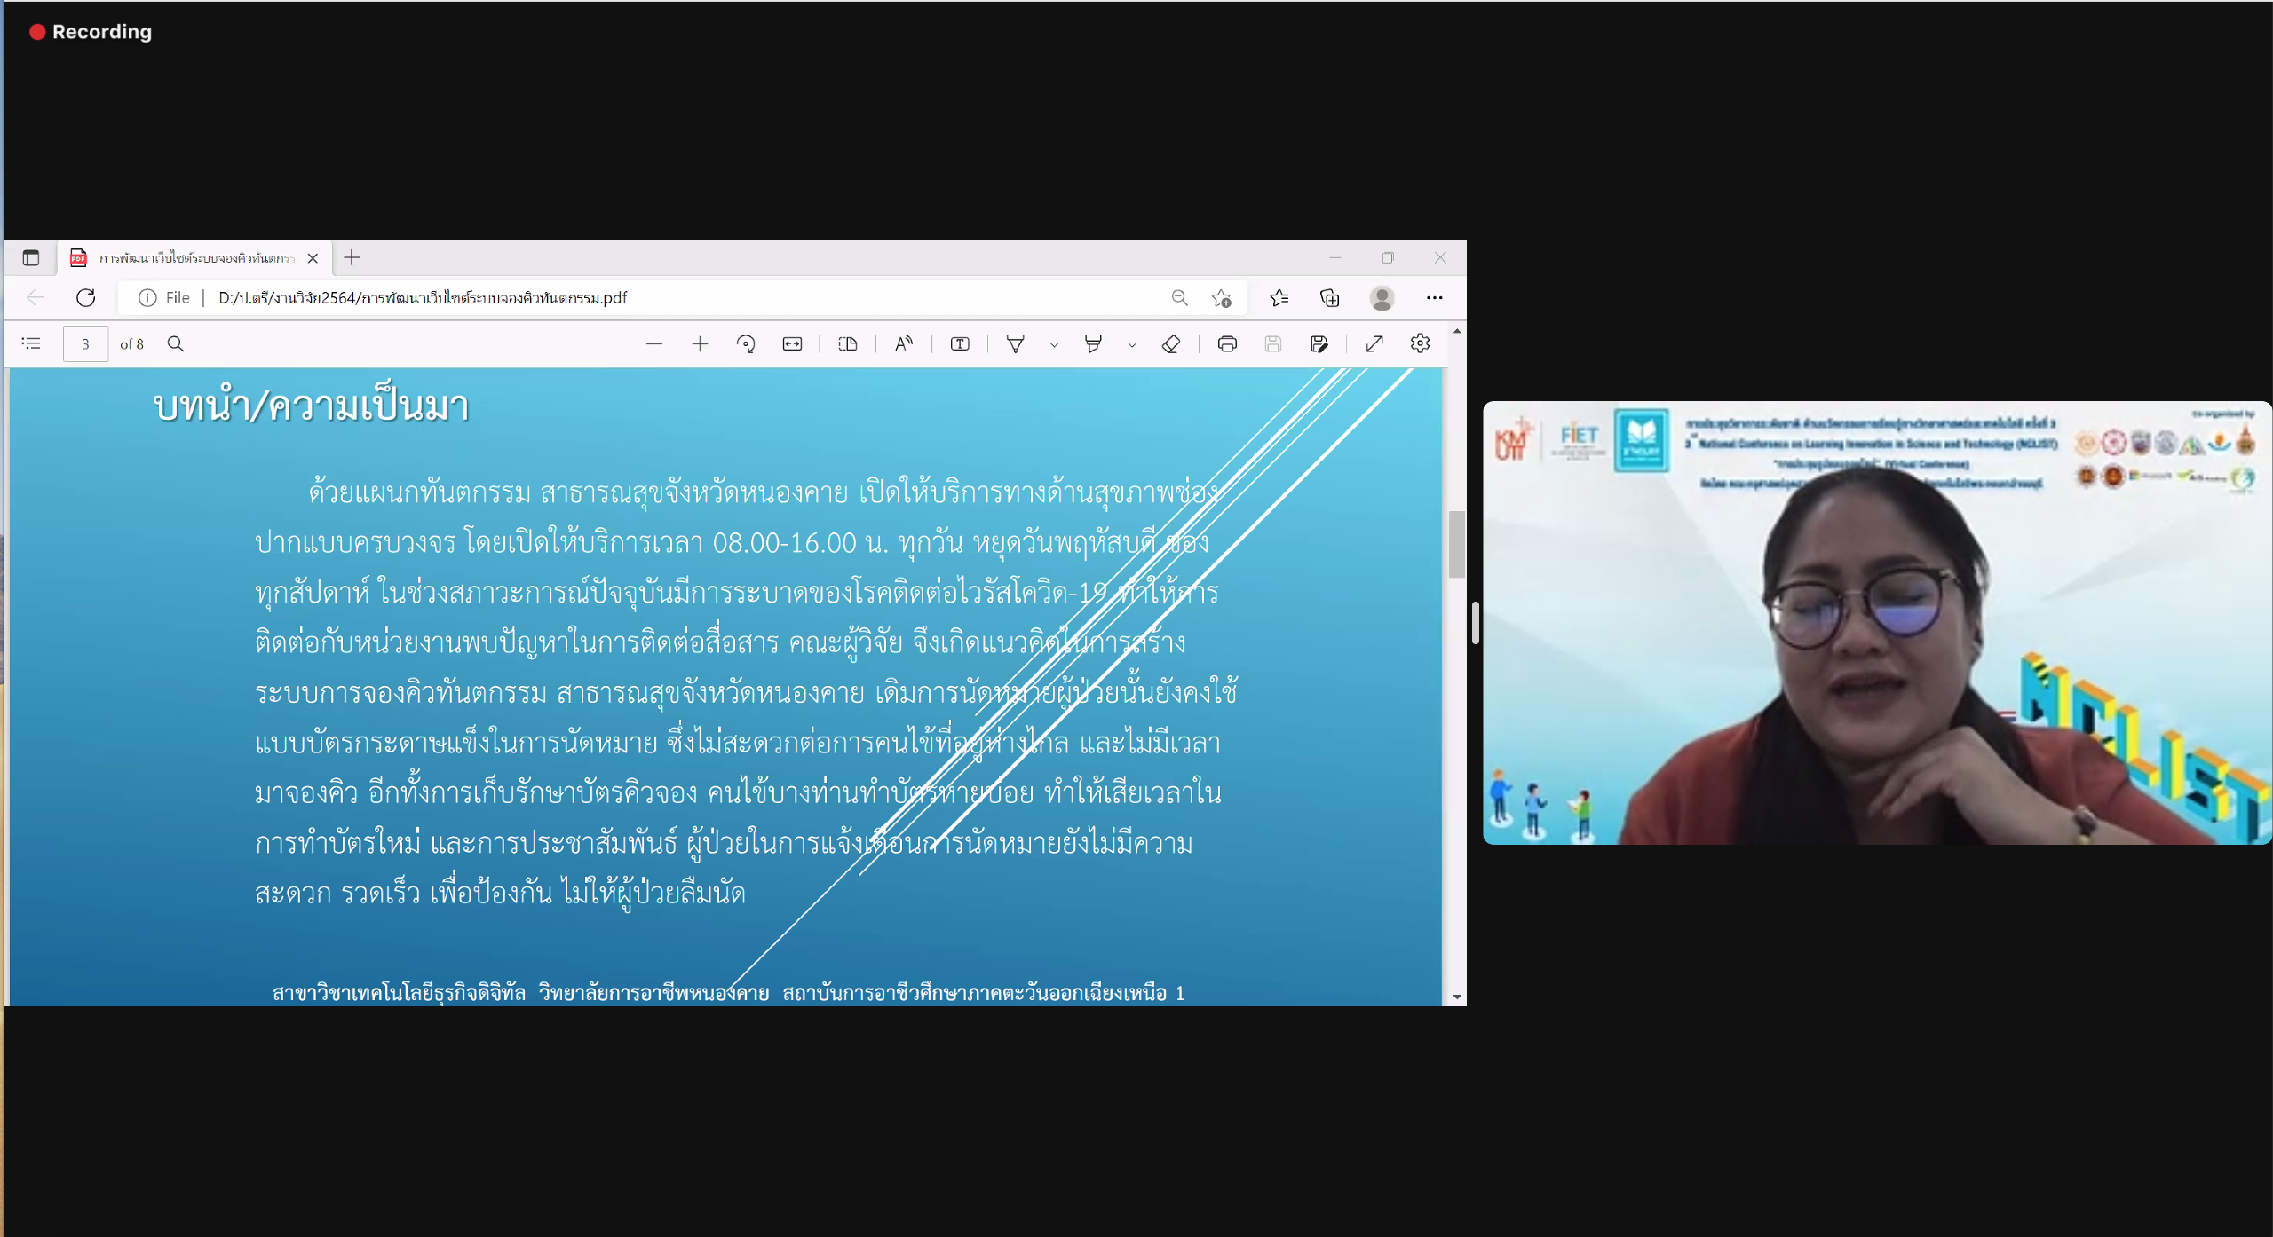Start Read aloud tool

point(904,343)
